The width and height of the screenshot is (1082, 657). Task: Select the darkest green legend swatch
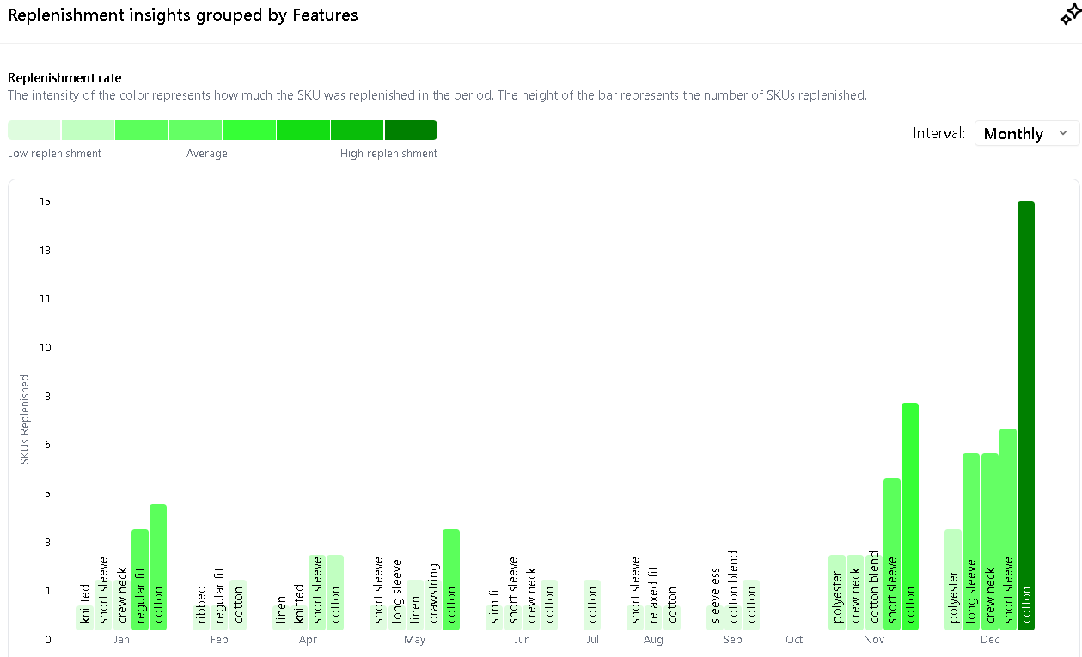click(x=411, y=130)
